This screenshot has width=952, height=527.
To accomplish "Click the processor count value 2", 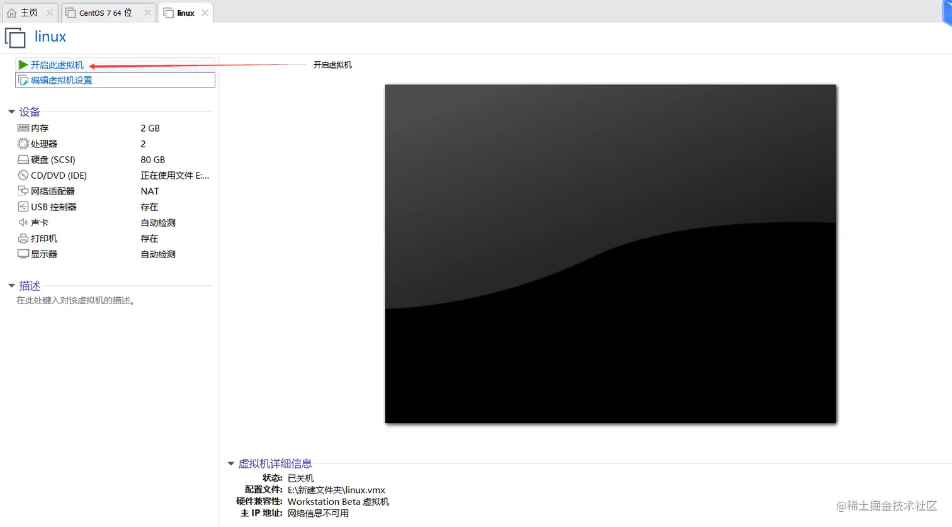I will [x=143, y=144].
